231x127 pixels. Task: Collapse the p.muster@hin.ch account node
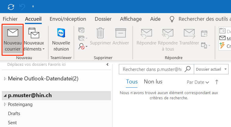click(5, 96)
